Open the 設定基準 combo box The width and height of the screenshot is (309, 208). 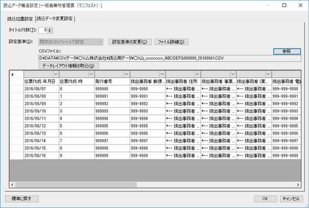click(71, 41)
